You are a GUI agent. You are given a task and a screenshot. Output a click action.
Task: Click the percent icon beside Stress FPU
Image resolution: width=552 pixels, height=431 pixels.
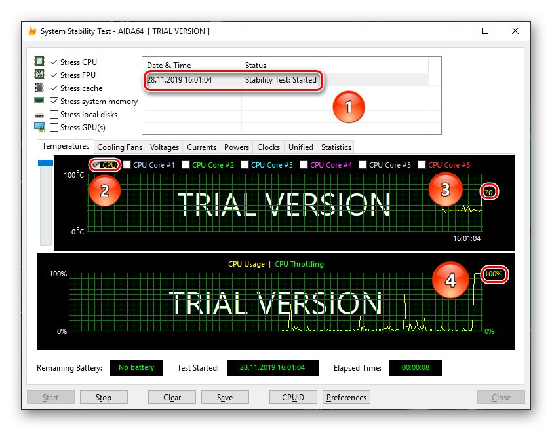39,74
